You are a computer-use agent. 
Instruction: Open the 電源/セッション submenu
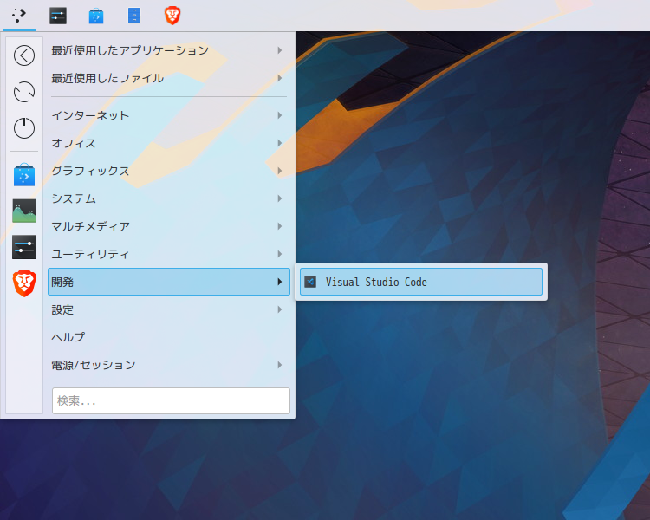tap(169, 365)
